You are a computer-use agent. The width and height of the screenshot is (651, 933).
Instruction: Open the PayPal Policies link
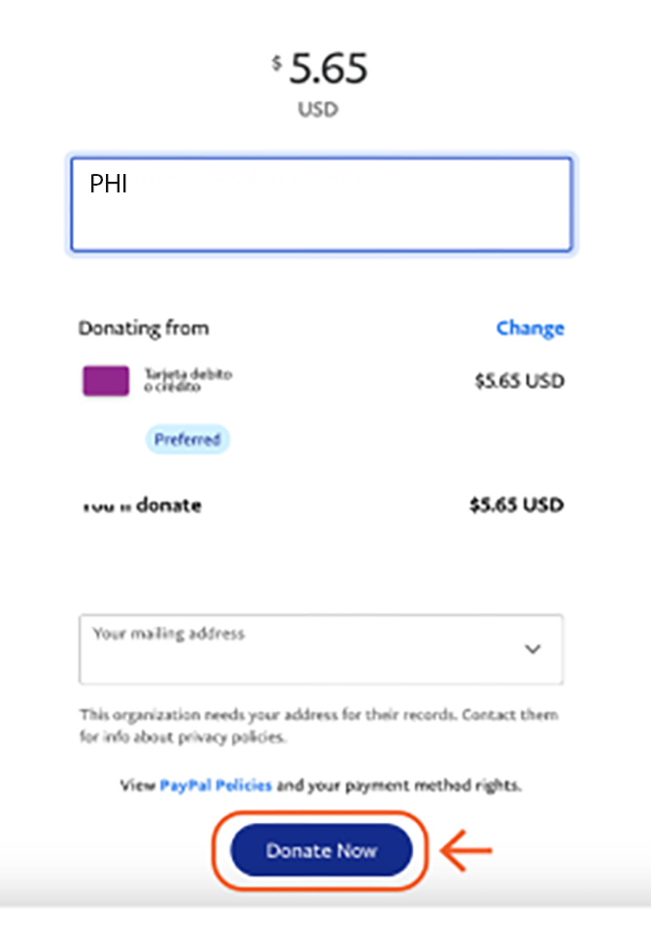[x=216, y=784]
